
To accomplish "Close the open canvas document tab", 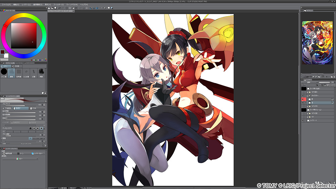I will (x=74, y=11).
